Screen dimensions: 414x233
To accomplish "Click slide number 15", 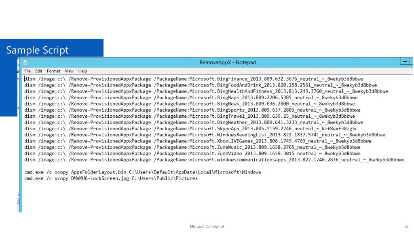I will click(406, 227).
